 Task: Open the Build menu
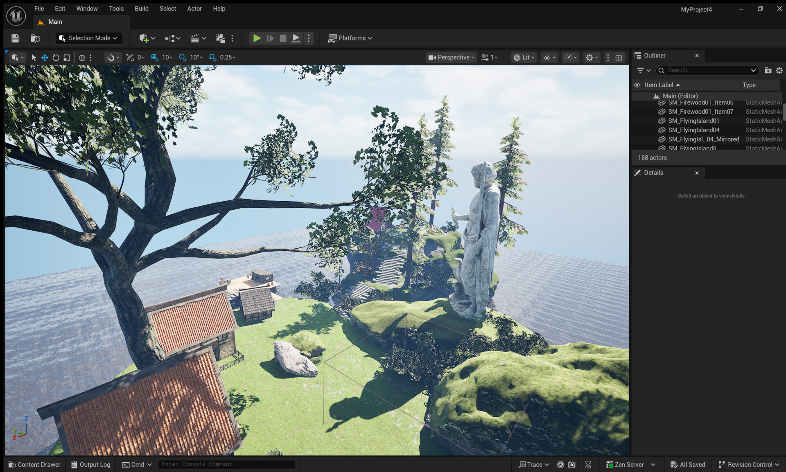tap(141, 8)
